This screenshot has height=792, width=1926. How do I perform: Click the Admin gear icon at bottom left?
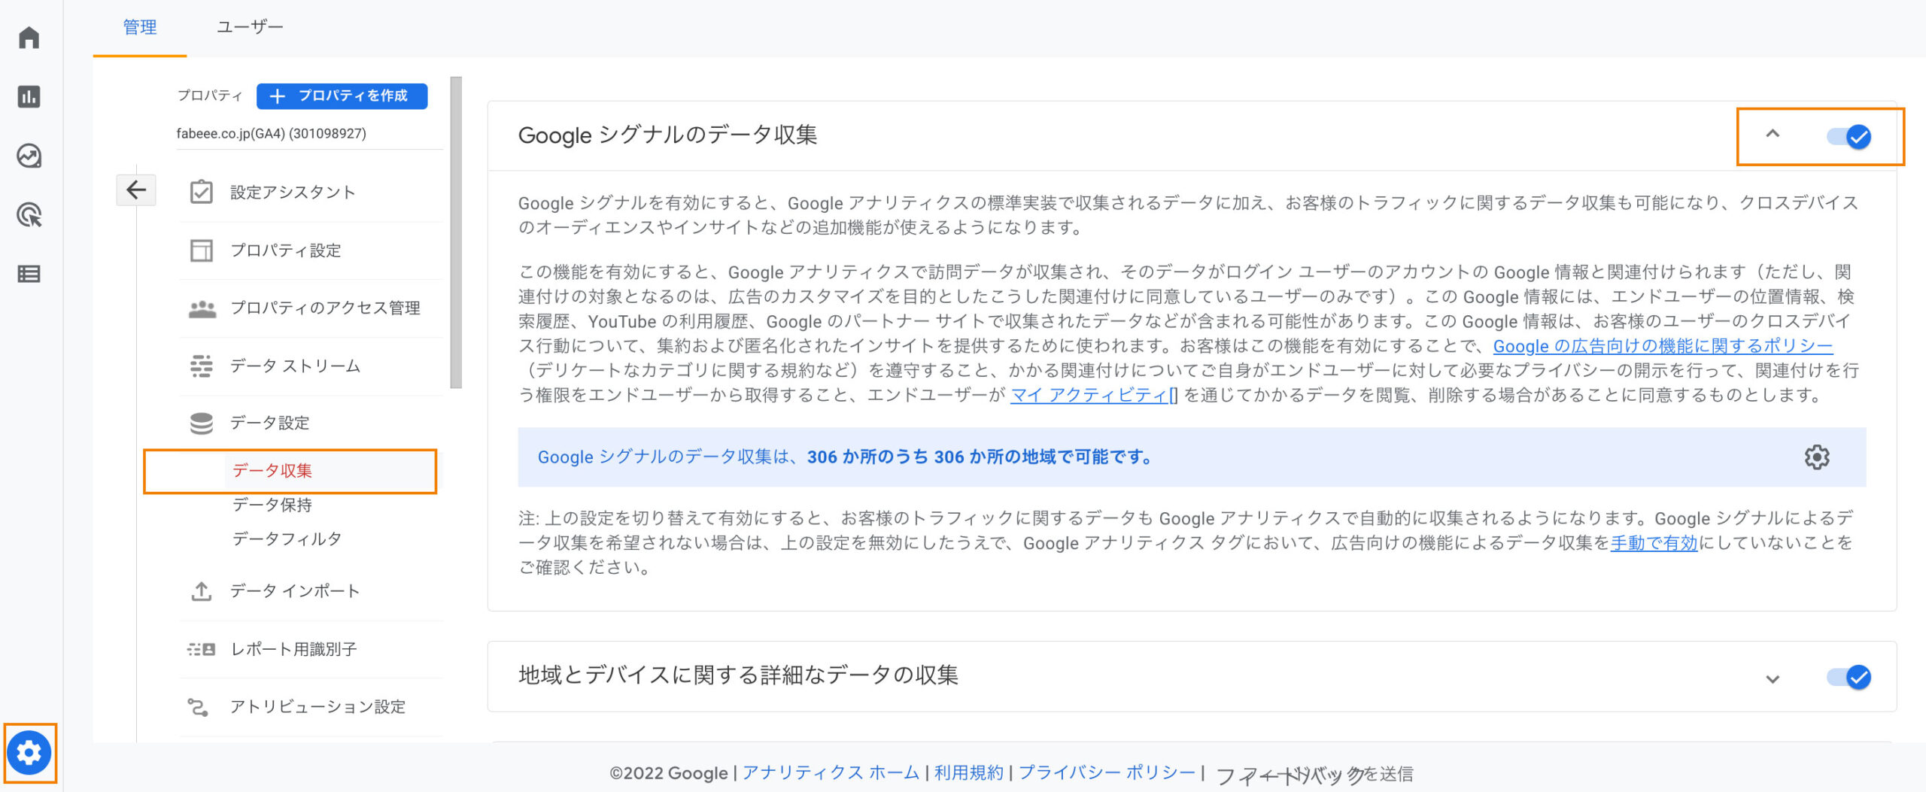(x=29, y=752)
